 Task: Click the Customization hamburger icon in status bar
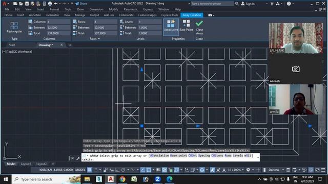[x=323, y=170]
